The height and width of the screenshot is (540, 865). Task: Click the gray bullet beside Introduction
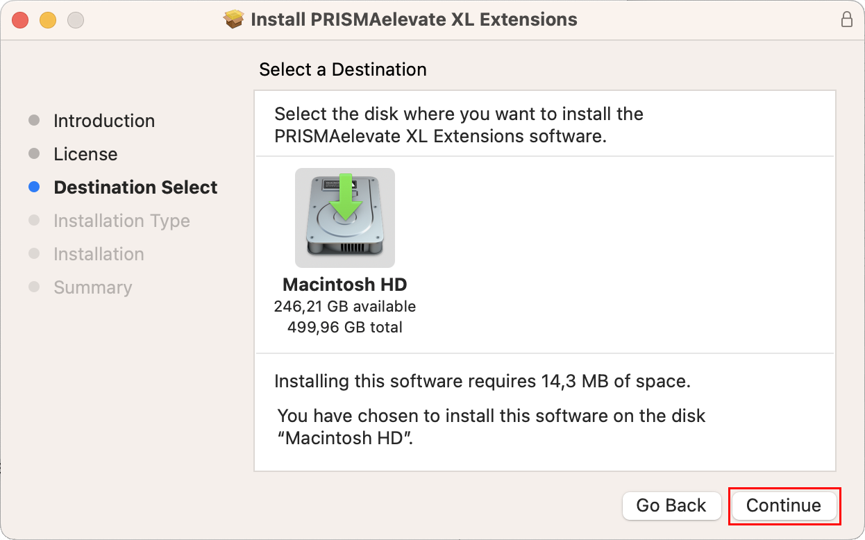click(34, 121)
